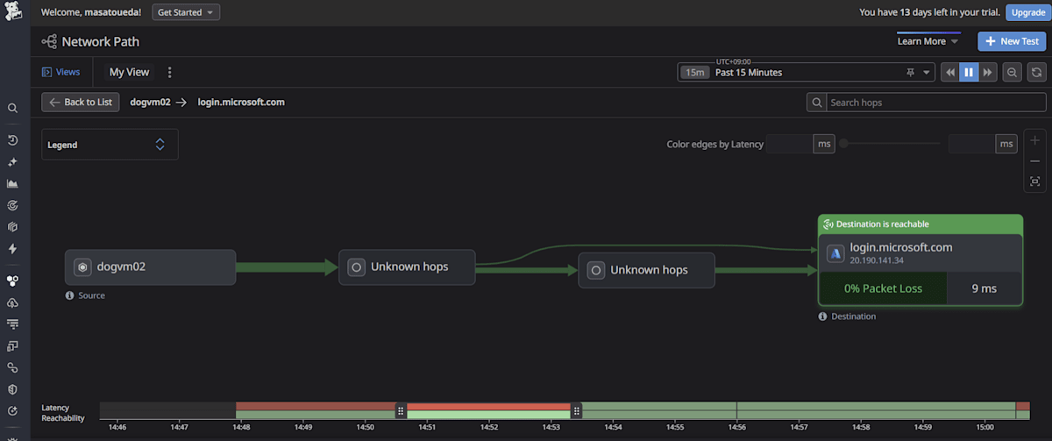Open the area-chart dashboards icon in sidebar
This screenshot has height=441, width=1052.
tap(13, 184)
